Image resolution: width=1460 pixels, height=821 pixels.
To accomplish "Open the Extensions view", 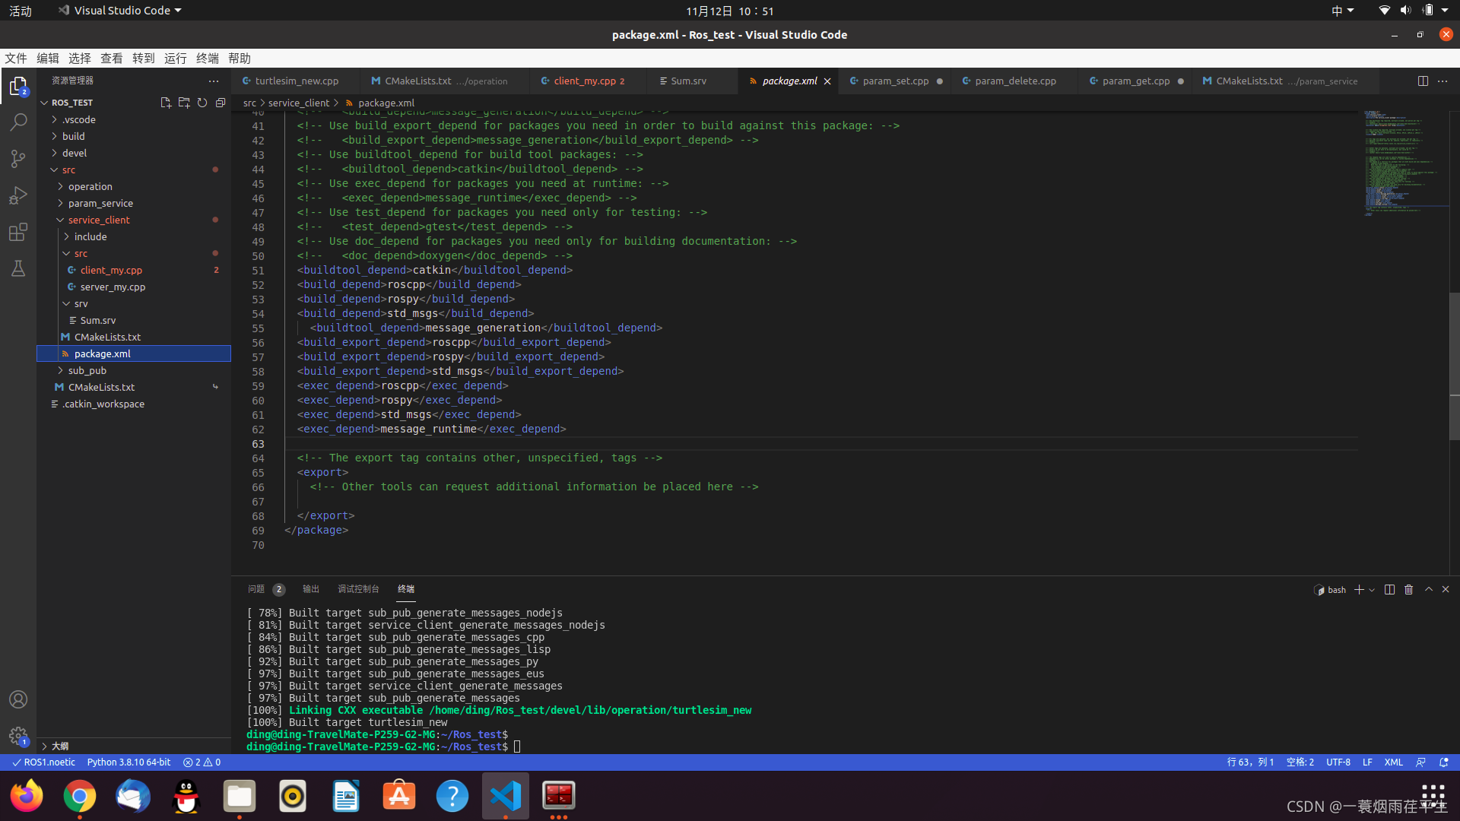I will coord(18,232).
